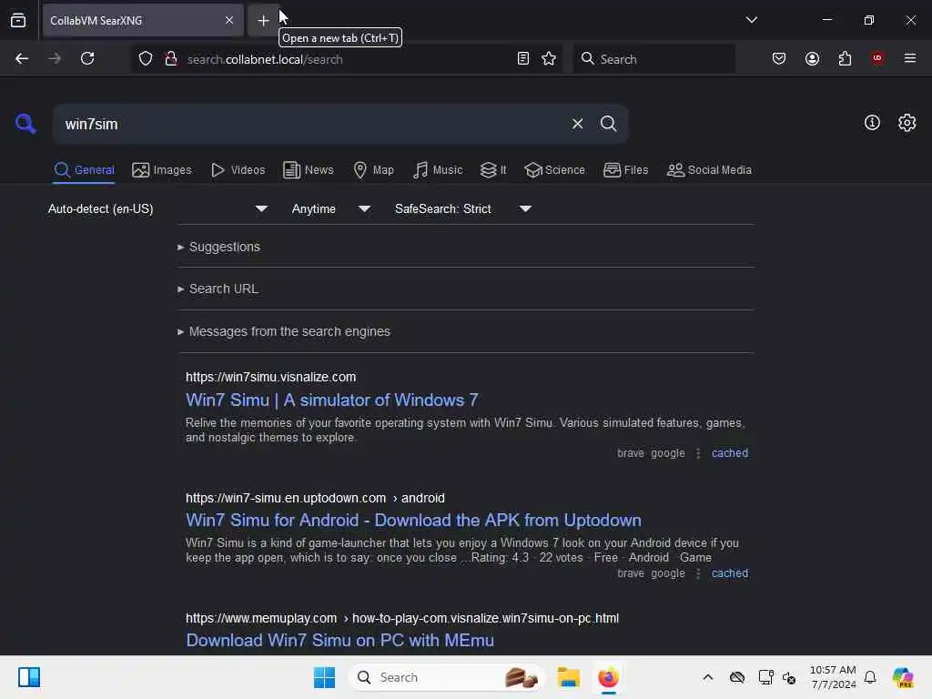The height and width of the screenshot is (699, 932).
Task: Open a new tab with plus button
Action: click(x=263, y=20)
